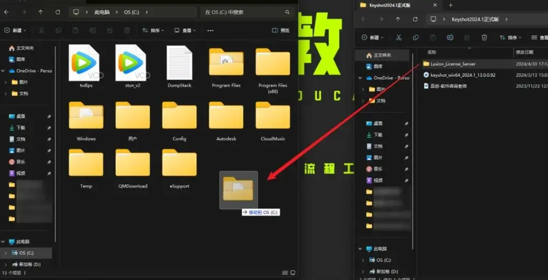Open the 排序 sort dropdown in left window
This screenshot has width=548, height=280.
tap(153, 30)
